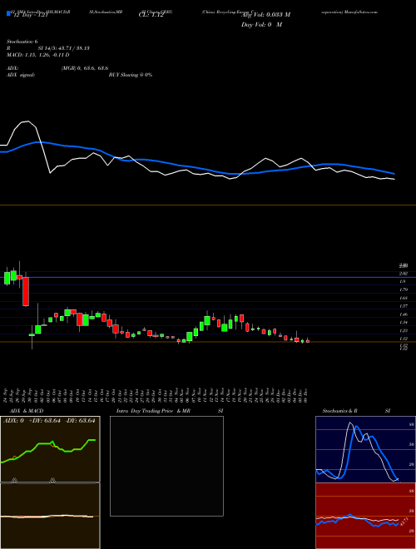
Task: Click the '(MGR) 0, 63.6, 63.6' ADX values
Action: point(85,68)
